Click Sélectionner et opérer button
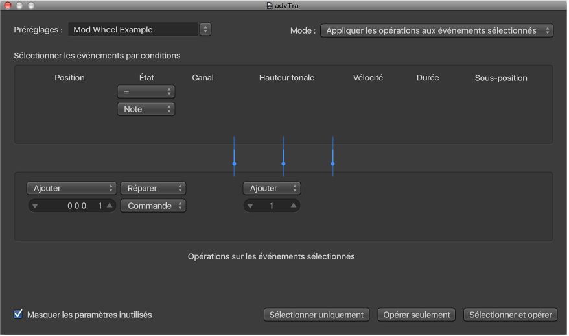Viewport: 569px width, 336px height. click(x=510, y=315)
